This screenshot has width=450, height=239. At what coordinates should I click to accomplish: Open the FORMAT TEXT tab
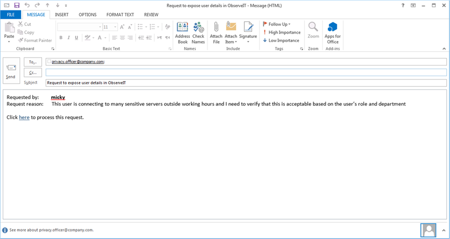[x=120, y=15]
